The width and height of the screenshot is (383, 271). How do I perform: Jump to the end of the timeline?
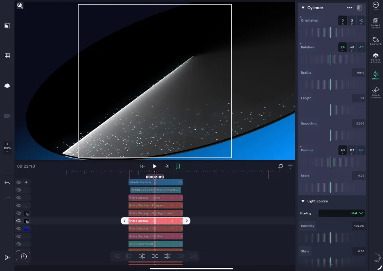pyautogui.click(x=167, y=166)
